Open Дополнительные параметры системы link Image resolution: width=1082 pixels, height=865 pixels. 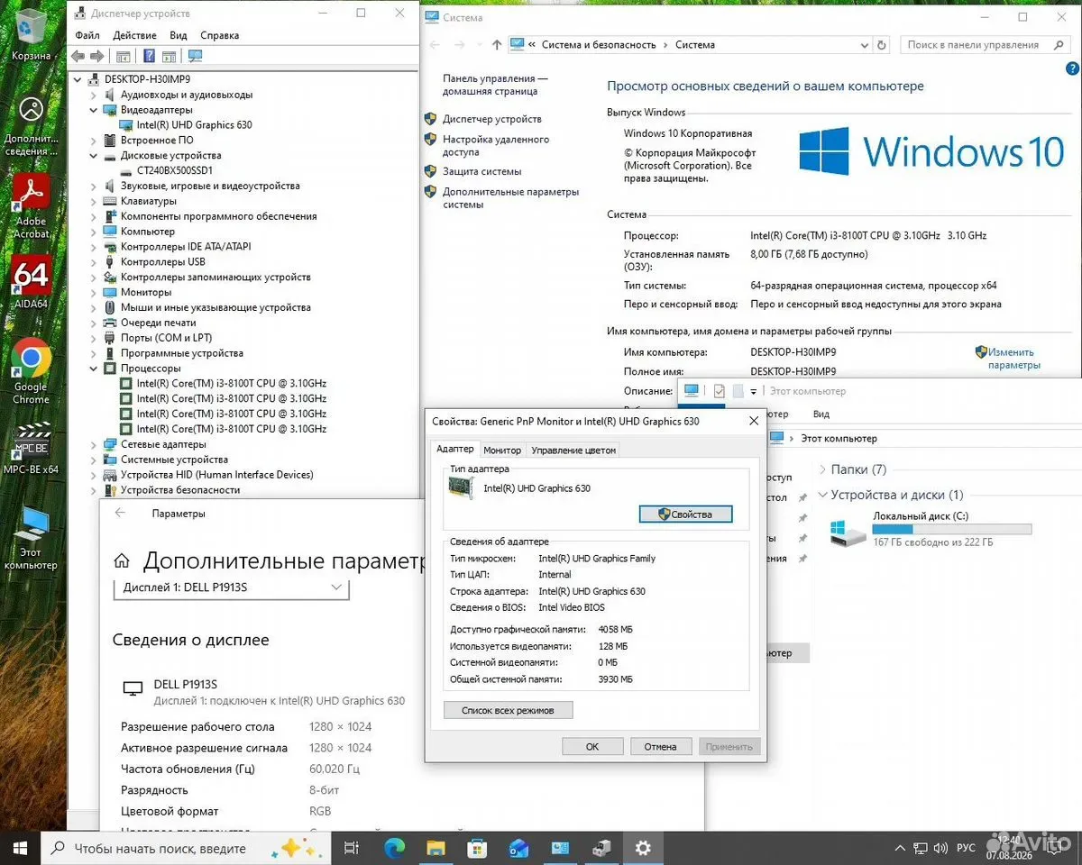click(x=510, y=198)
